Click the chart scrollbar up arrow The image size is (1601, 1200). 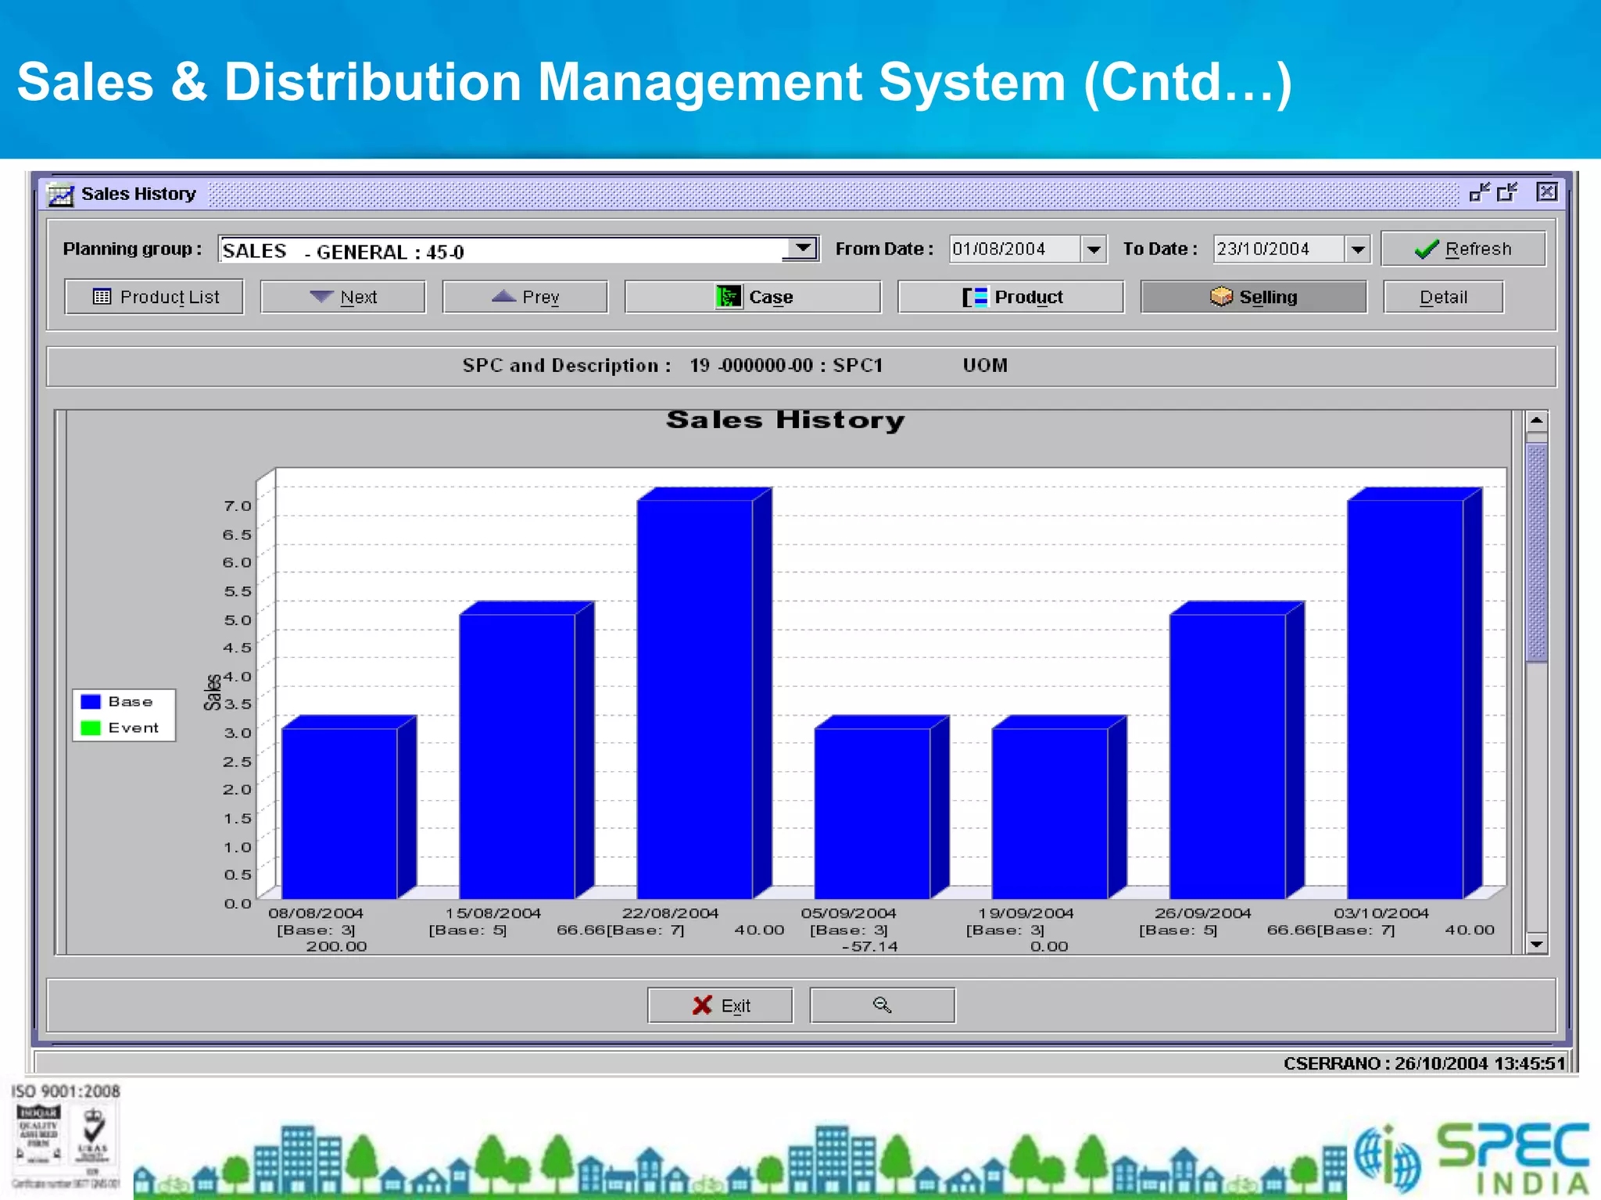pos(1537,420)
